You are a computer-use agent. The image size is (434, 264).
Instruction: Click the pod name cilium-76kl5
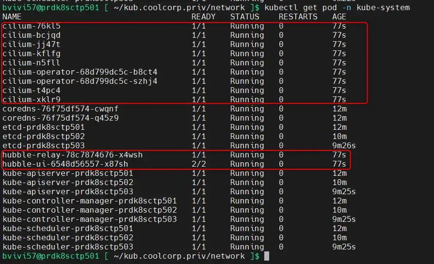coord(31,26)
